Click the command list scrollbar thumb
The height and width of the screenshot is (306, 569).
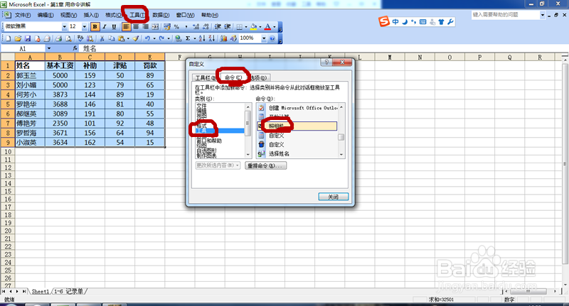tap(341, 137)
